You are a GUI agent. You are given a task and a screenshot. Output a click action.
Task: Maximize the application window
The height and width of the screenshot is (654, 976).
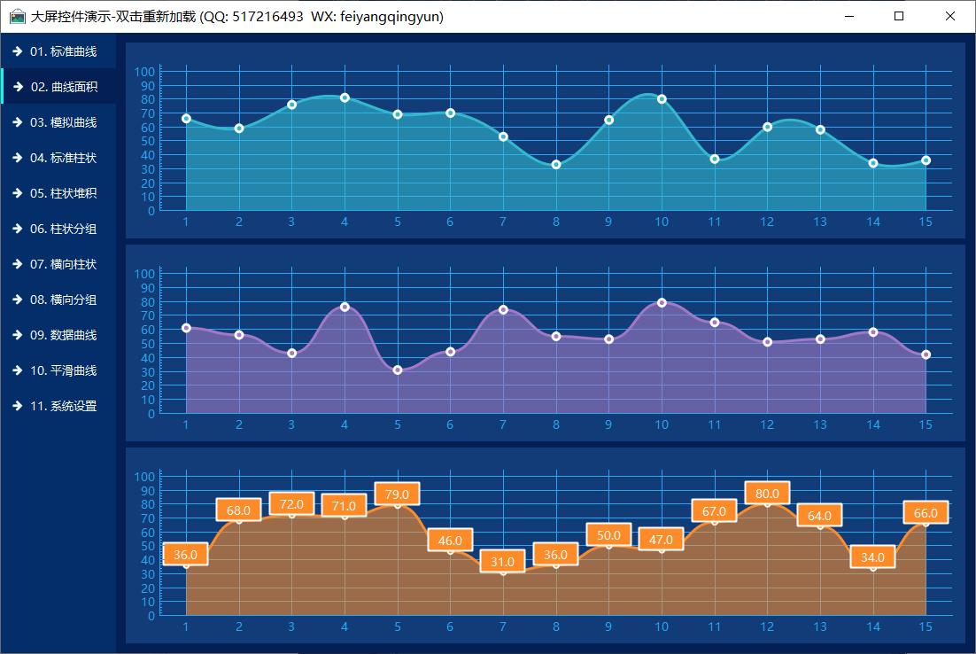click(899, 16)
